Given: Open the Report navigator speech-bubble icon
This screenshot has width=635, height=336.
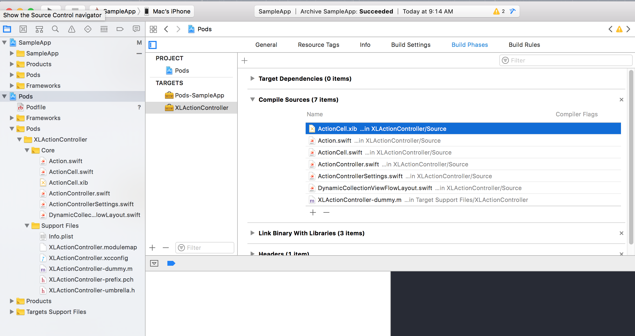Looking at the screenshot, I should click(136, 29).
